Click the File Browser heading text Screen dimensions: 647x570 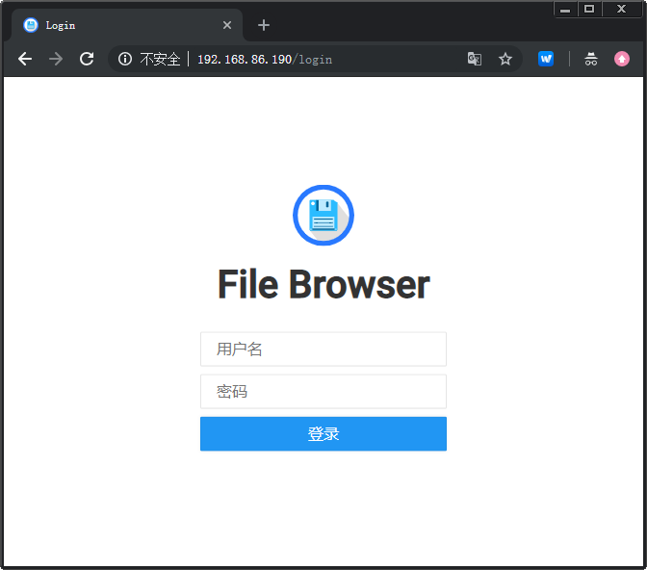click(323, 284)
